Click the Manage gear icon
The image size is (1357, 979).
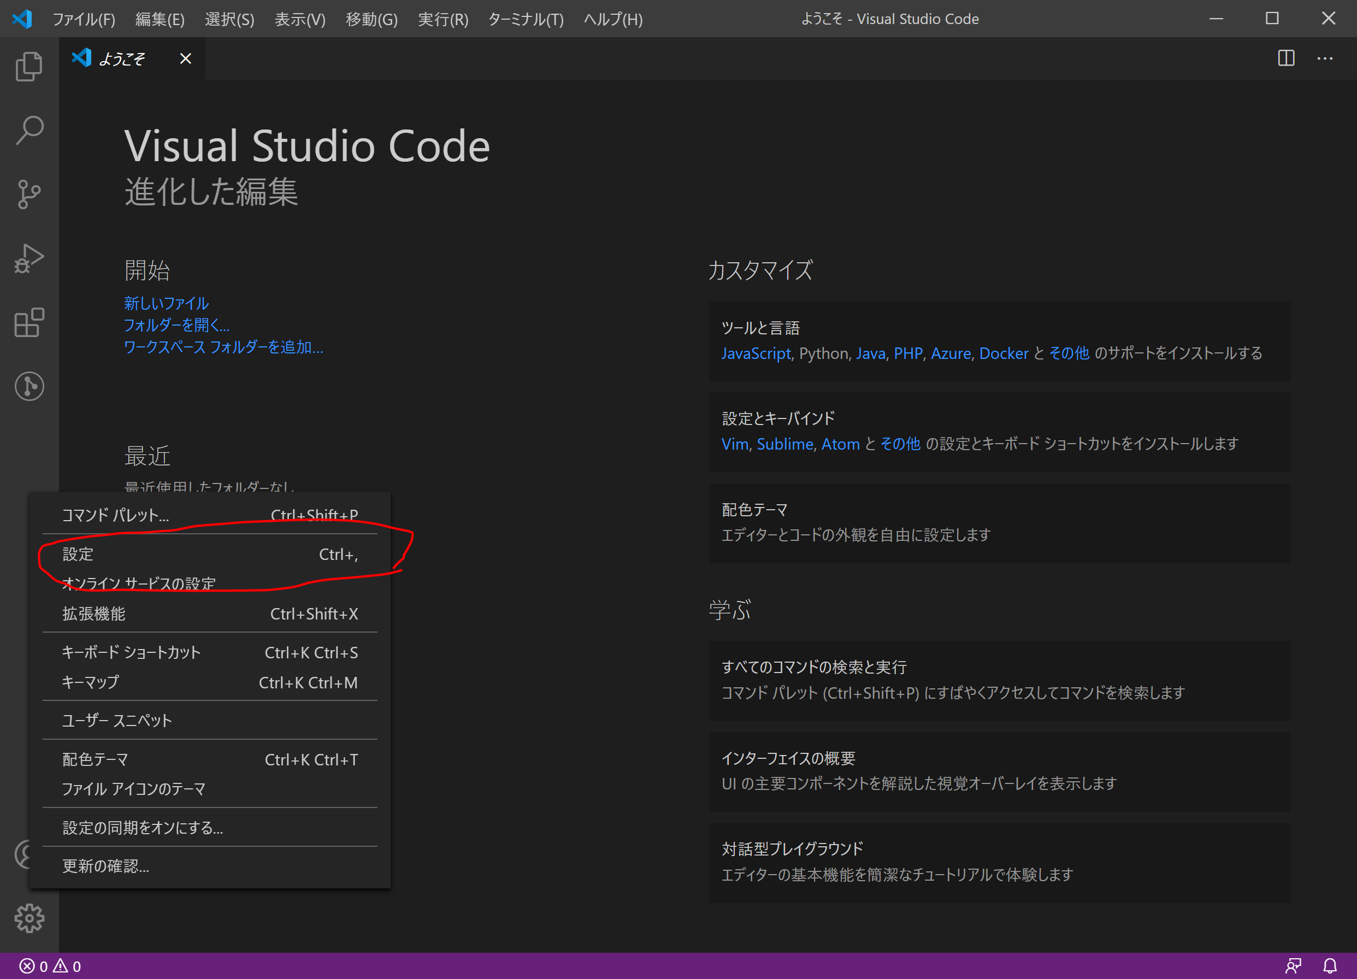29,917
